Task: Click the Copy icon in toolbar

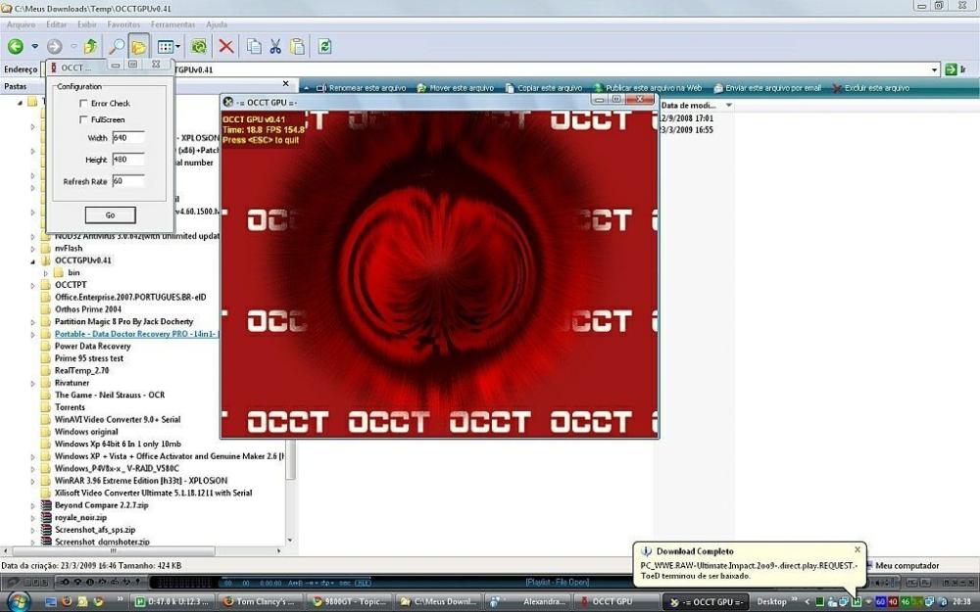Action: click(254, 46)
